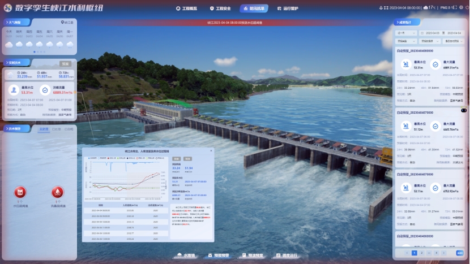The height and width of the screenshot is (264, 470).
Task: Click the app logo icon in the title bar
Action: [8, 8]
